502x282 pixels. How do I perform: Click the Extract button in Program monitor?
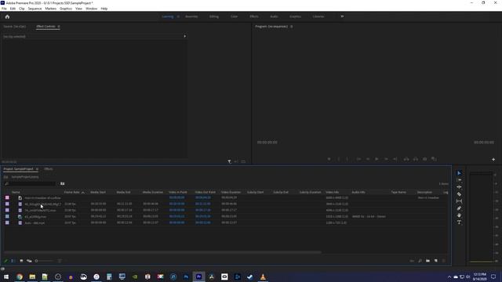[416, 159]
